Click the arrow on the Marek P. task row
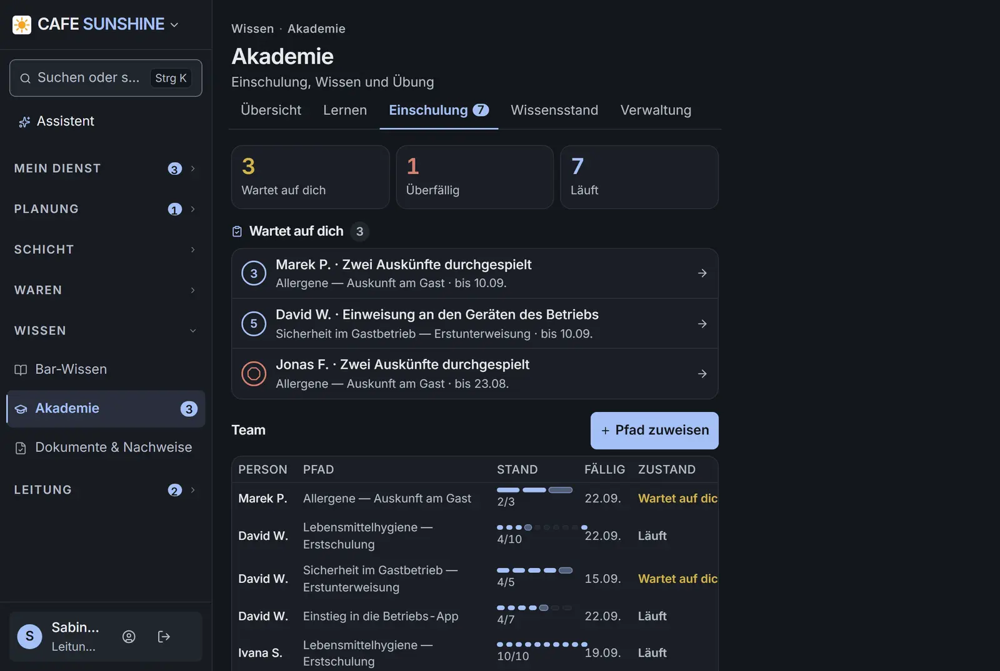 (702, 273)
